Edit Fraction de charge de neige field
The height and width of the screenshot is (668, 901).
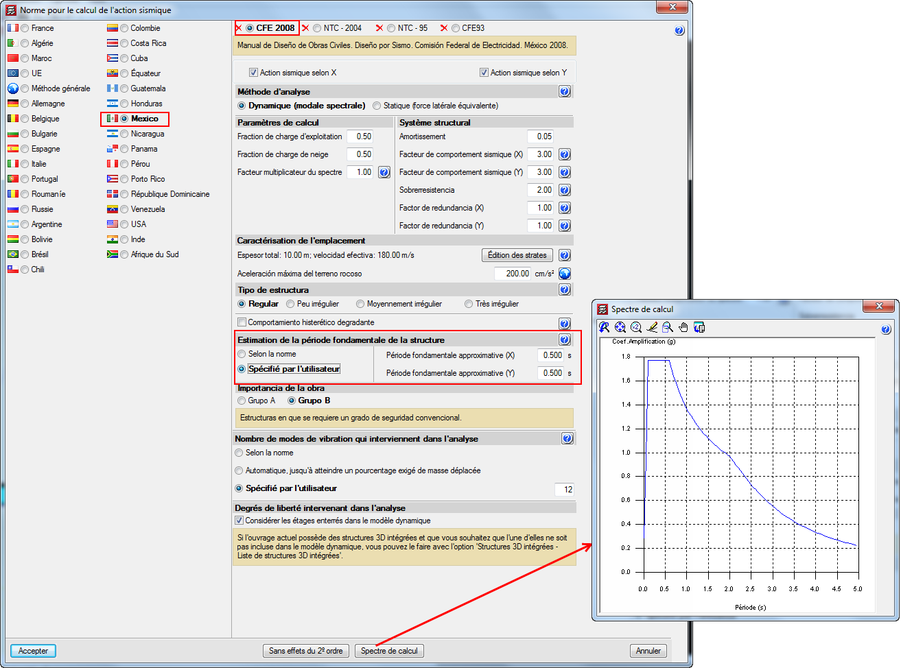coord(360,154)
